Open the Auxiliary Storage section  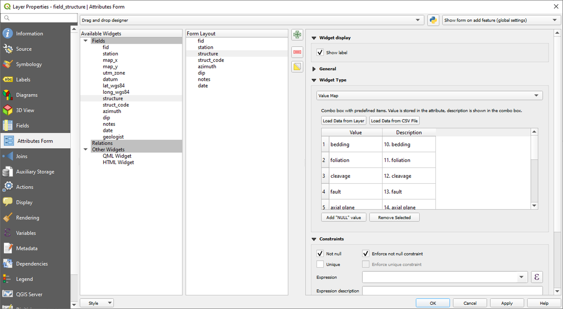click(x=35, y=172)
